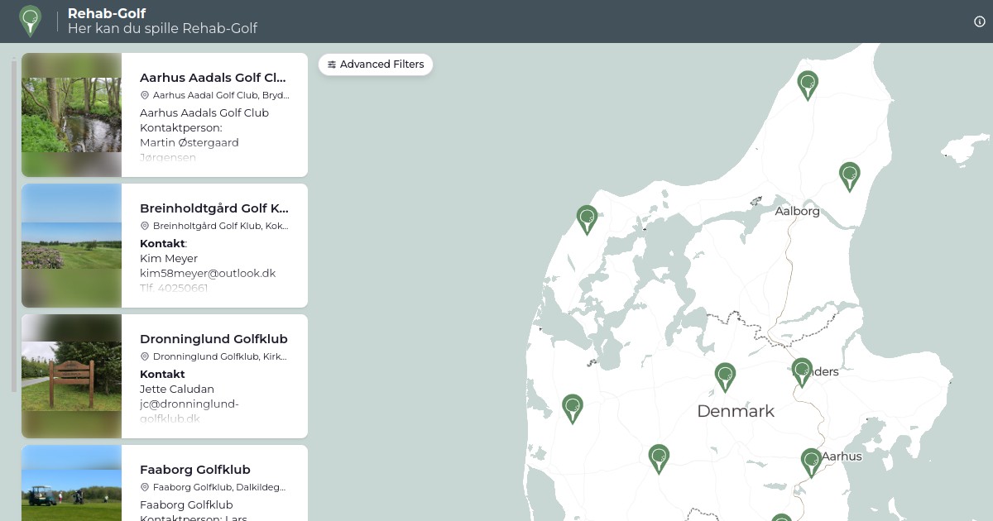Click the card list scrollbar
The width and height of the screenshot is (993, 521).
13,225
